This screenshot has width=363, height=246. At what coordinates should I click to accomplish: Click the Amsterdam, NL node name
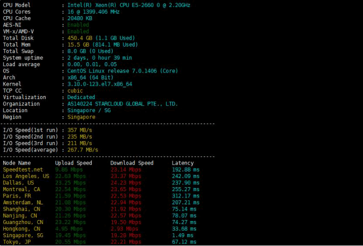[x=23, y=202]
